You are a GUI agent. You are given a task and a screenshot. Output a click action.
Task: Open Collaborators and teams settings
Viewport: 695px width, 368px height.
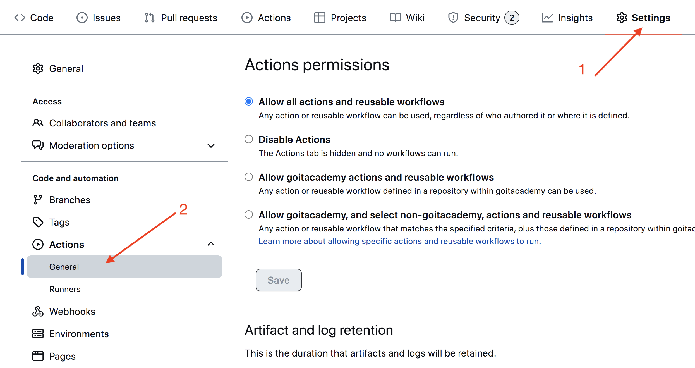coord(102,123)
